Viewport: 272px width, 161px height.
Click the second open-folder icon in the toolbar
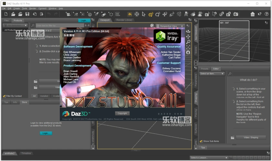[x=20, y=14]
